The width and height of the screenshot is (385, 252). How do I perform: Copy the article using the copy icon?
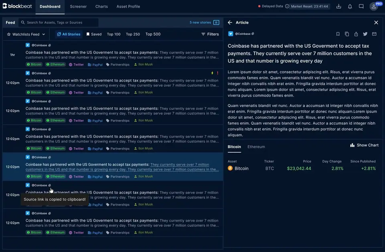(x=346, y=34)
